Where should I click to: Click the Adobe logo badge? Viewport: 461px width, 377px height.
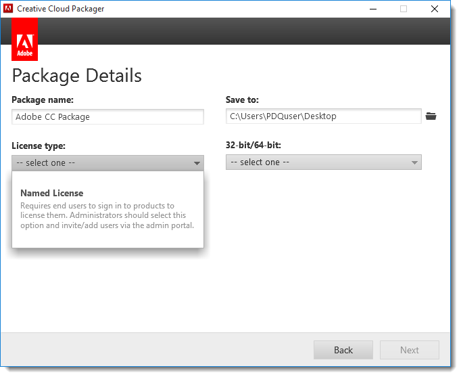(25, 39)
